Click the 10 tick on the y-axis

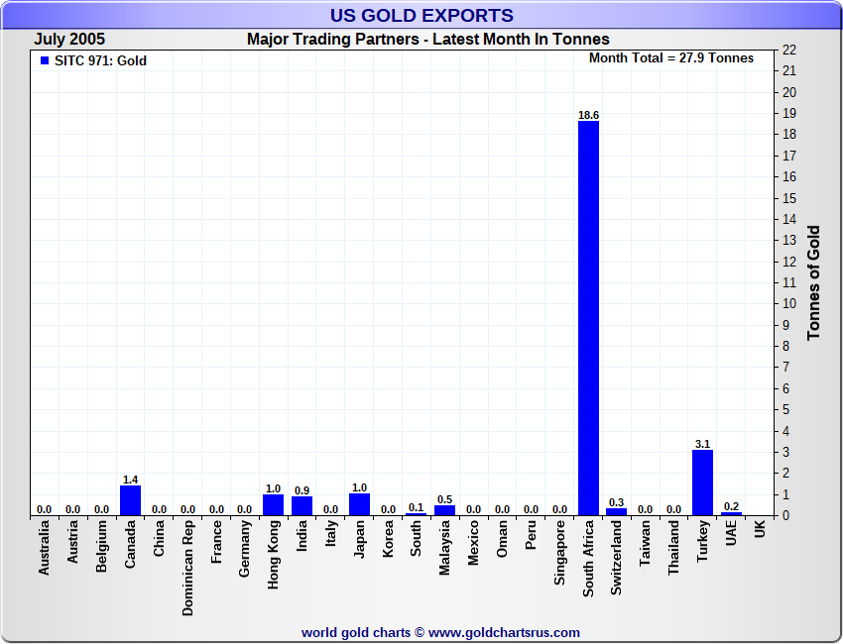pyautogui.click(x=789, y=303)
